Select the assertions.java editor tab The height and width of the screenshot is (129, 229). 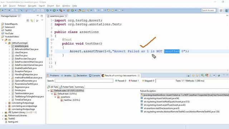57,16
